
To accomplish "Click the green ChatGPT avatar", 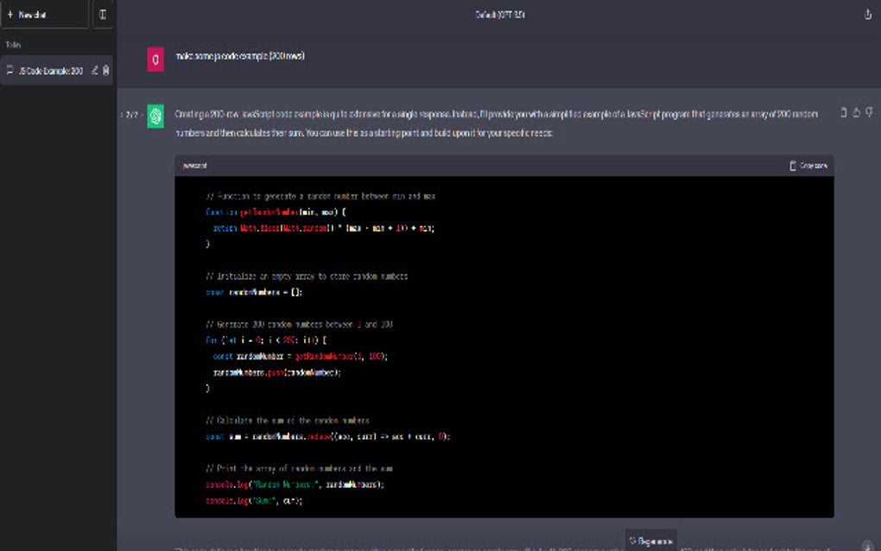I will [x=155, y=115].
